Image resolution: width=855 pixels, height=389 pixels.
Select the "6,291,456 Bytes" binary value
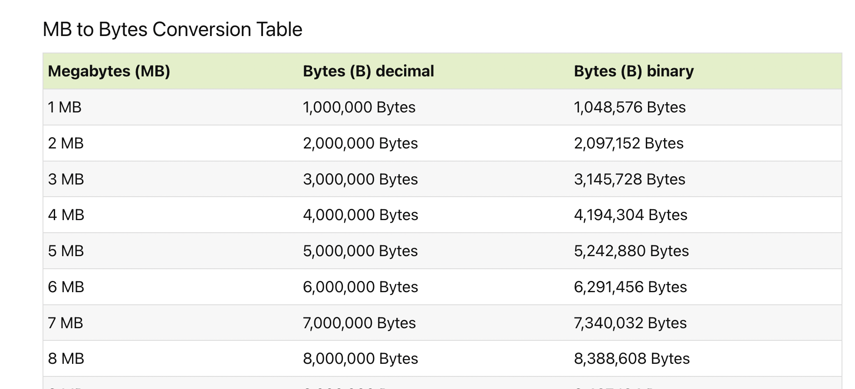pyautogui.click(x=630, y=287)
